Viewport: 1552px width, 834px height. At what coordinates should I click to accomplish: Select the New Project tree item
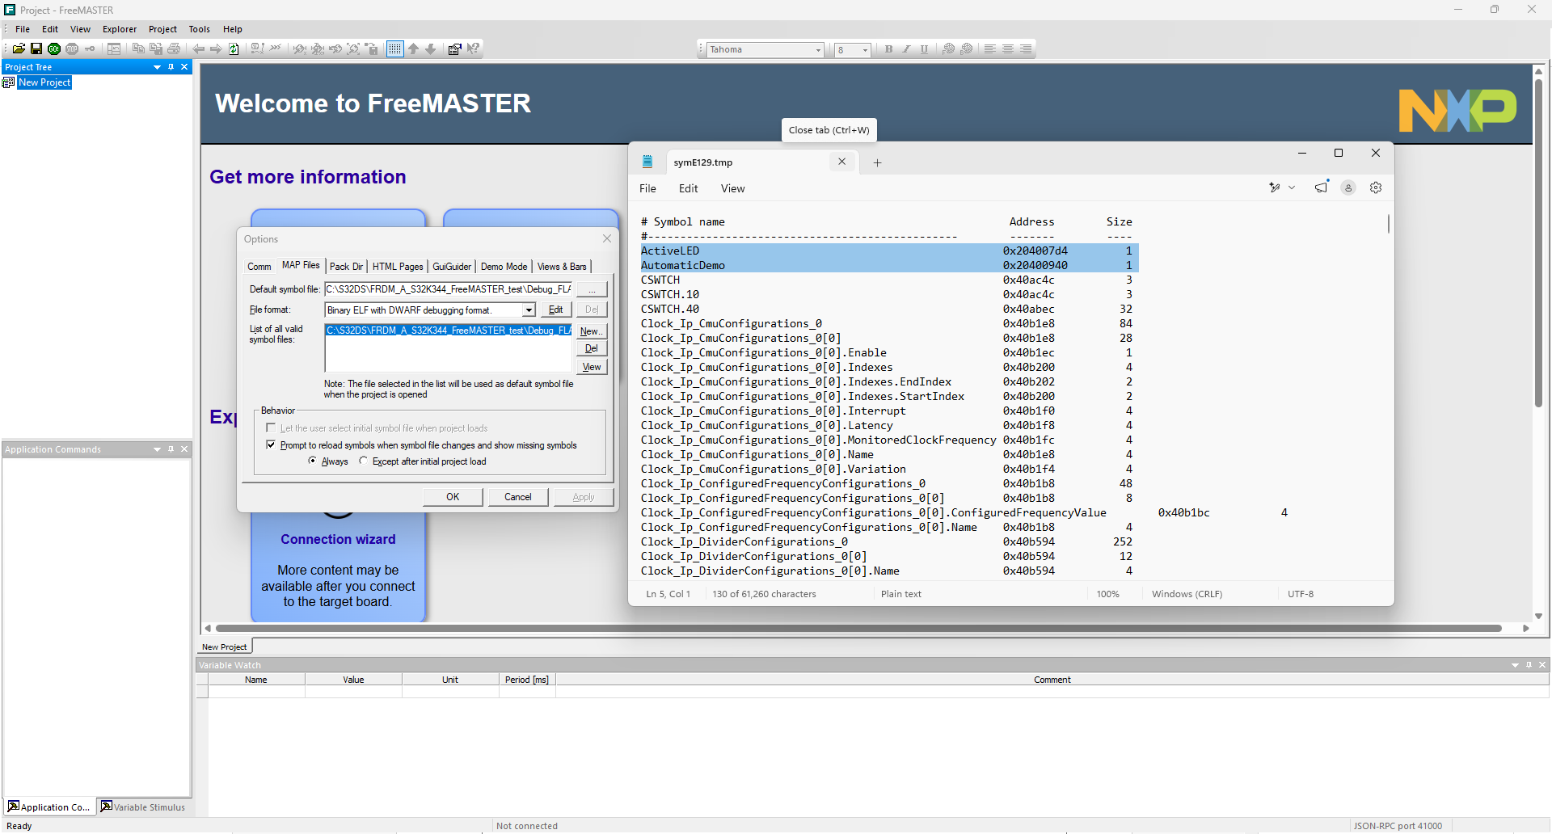click(x=44, y=82)
